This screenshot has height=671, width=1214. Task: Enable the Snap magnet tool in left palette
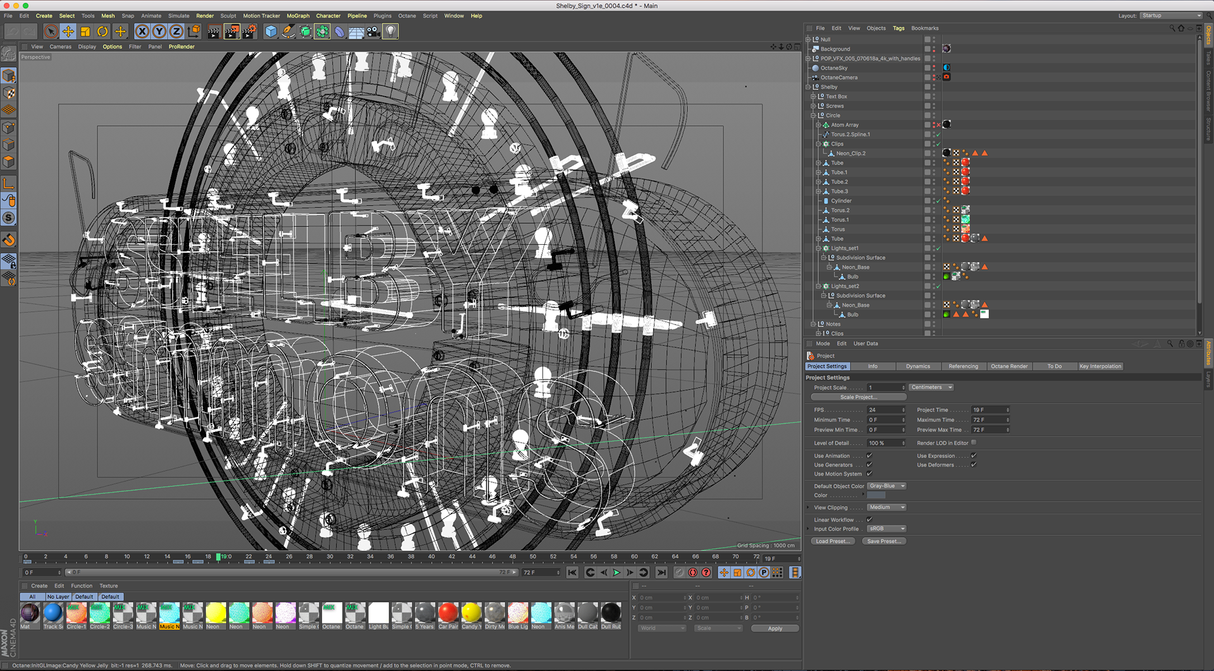(9, 240)
